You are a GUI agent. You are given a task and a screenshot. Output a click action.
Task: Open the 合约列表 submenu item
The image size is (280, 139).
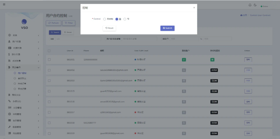click(22, 78)
